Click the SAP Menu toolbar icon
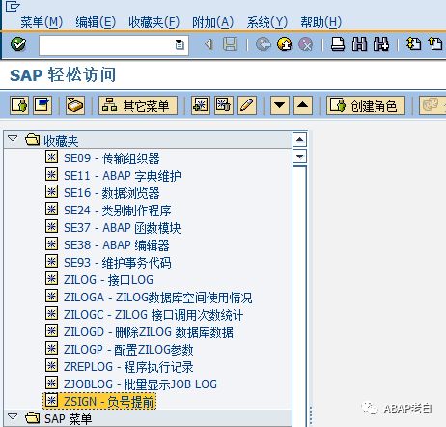The height and width of the screenshot is (427, 446). point(42,105)
